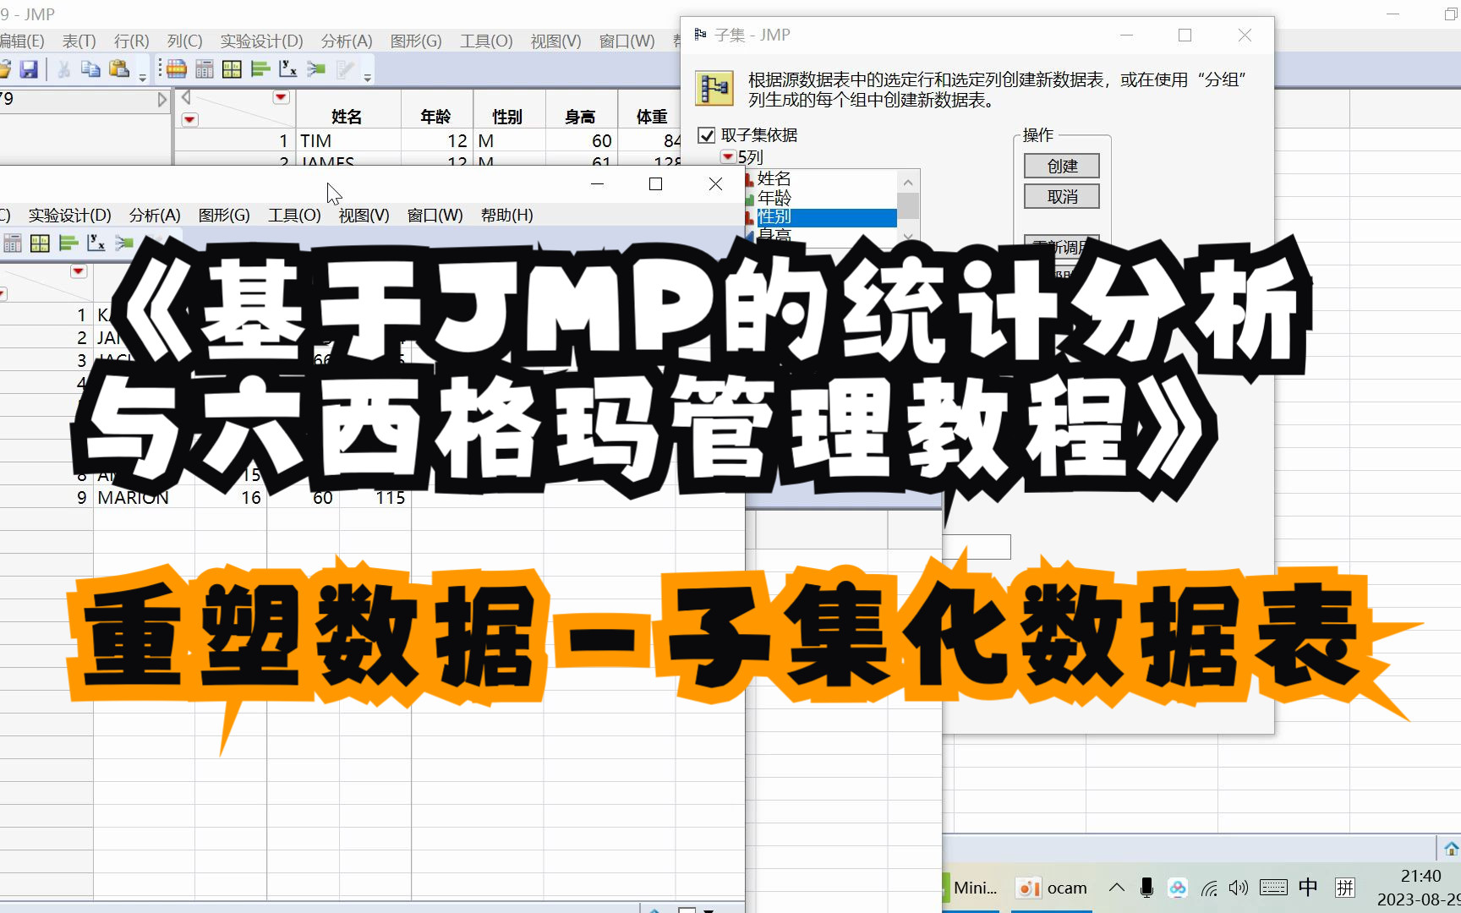The height and width of the screenshot is (913, 1461).
Task: Click 拼 input mode indicator
Action: tap(1345, 888)
